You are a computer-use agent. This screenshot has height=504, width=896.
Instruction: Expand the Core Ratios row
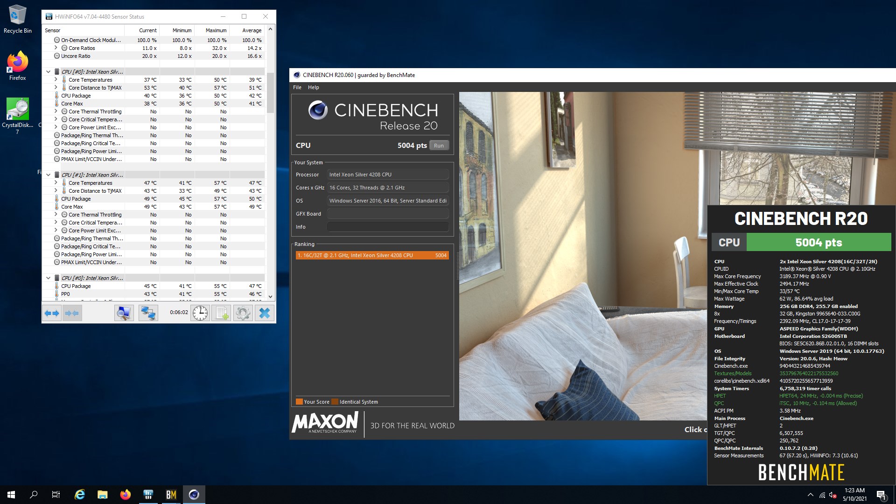[x=56, y=48]
